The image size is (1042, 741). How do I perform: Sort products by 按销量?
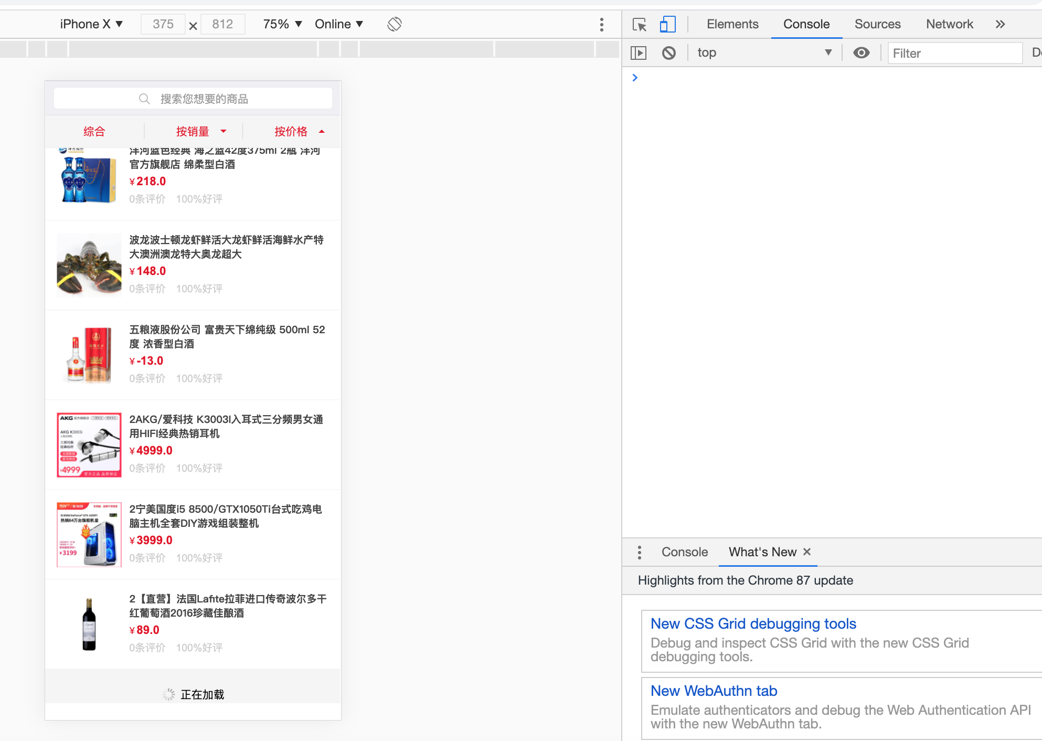tap(193, 132)
